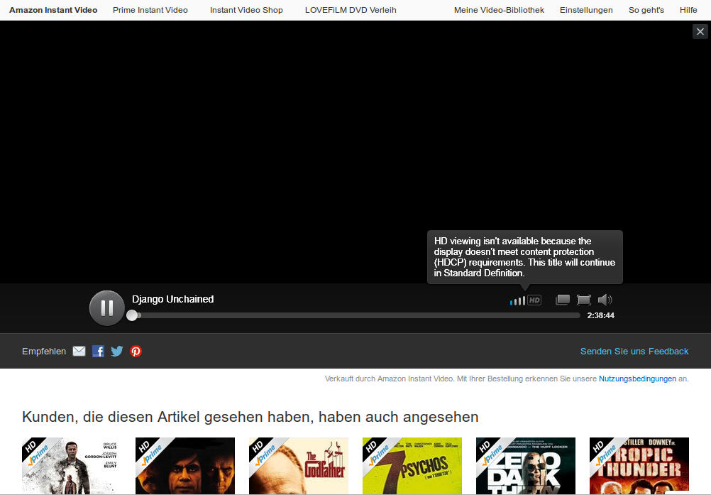
Task: Open Meine Video-Bibliothek
Action: [x=499, y=10]
